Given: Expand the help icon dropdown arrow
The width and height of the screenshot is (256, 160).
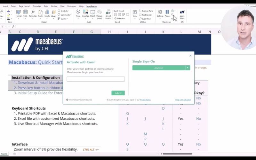Looking at the screenshot, I should tap(175, 11).
